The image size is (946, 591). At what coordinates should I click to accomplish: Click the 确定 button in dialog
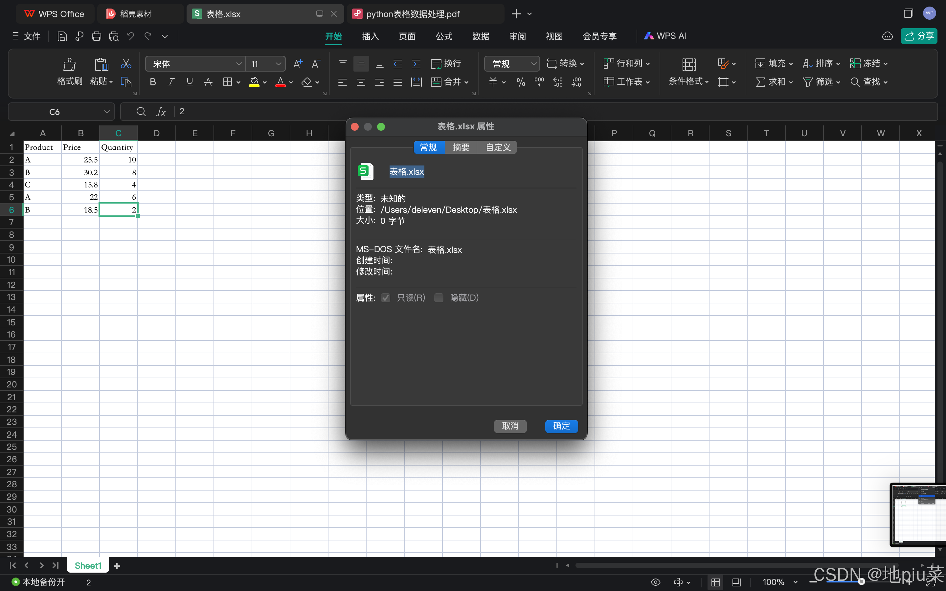point(561,426)
